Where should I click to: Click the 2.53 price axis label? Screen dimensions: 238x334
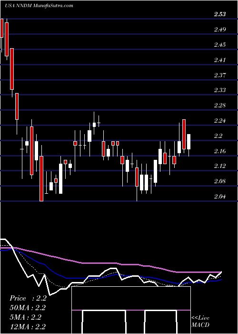point(220,14)
